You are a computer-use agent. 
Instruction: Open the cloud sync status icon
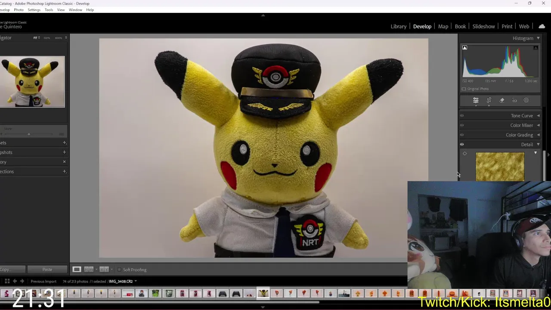[x=542, y=26]
